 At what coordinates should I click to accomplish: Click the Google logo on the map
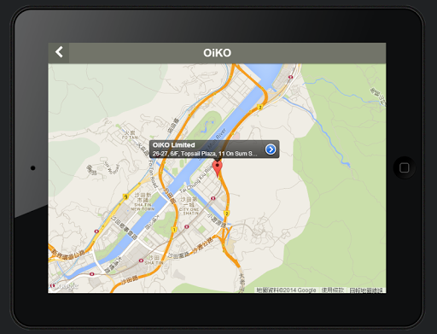click(x=64, y=285)
